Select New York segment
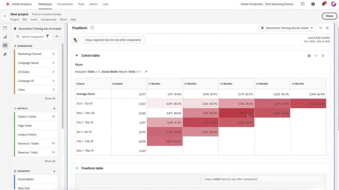 coord(36,187)
